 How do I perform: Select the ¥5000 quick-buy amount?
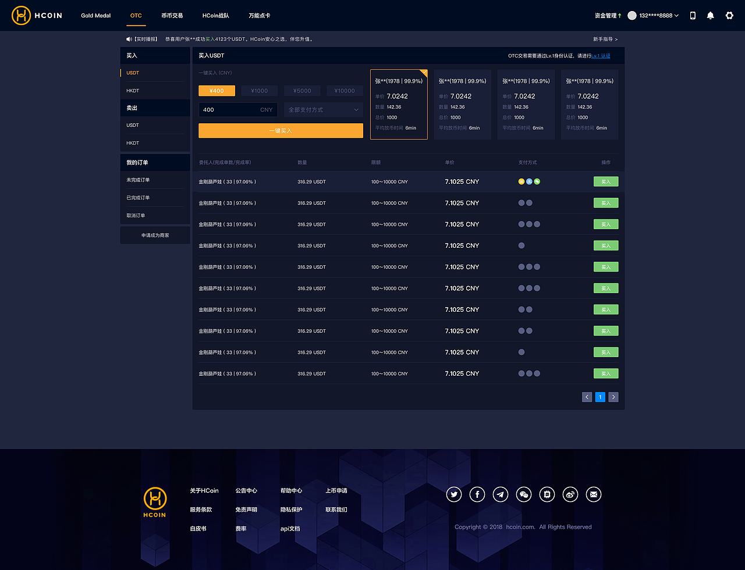click(301, 91)
